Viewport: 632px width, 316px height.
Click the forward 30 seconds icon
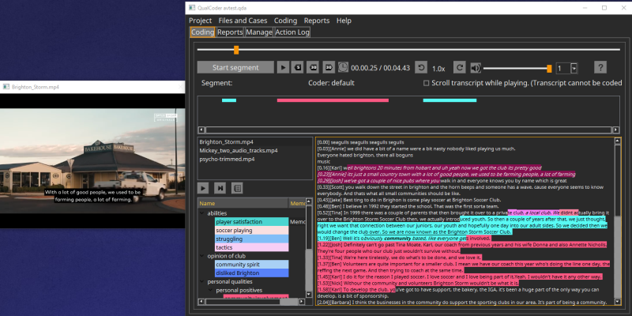(329, 67)
